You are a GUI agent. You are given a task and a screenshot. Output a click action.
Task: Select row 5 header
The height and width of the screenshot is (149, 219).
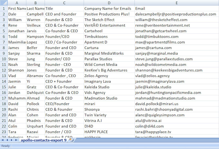click(4, 31)
